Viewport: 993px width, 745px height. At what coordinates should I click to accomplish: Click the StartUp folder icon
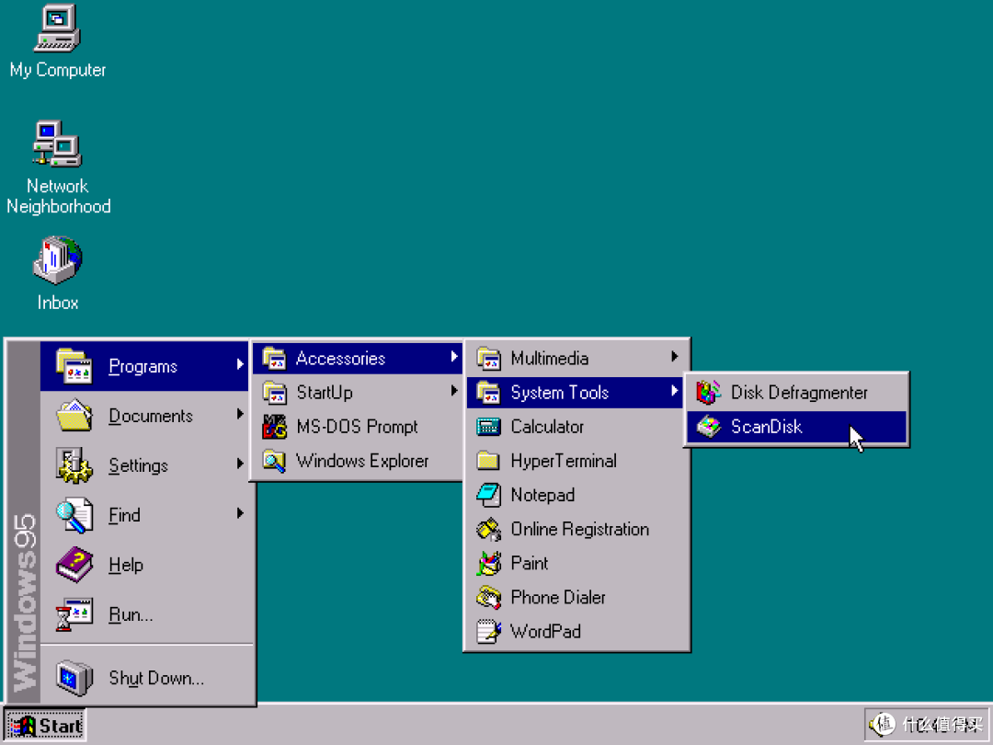click(x=274, y=393)
